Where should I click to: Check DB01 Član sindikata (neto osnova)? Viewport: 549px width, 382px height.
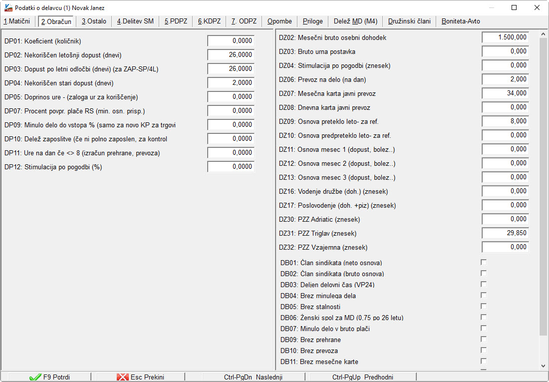[x=484, y=262]
